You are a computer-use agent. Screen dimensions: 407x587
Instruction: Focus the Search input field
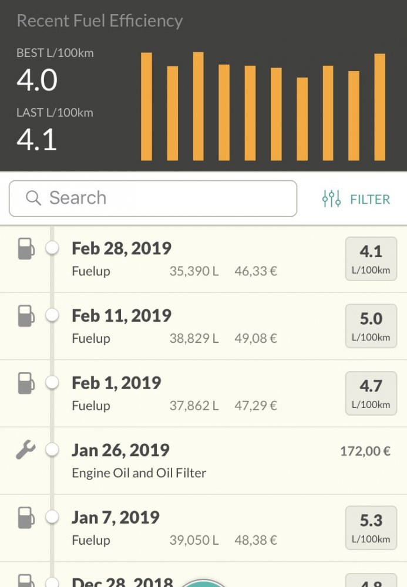[x=164, y=198]
